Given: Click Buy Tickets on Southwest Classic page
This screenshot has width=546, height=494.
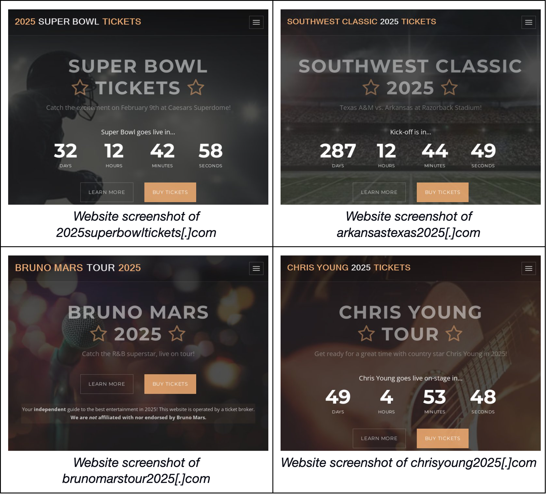Looking at the screenshot, I should [x=443, y=192].
